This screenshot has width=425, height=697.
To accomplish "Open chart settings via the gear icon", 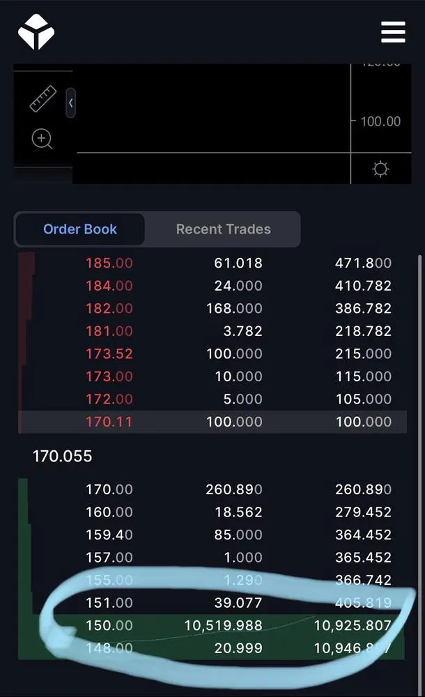I will tap(380, 168).
